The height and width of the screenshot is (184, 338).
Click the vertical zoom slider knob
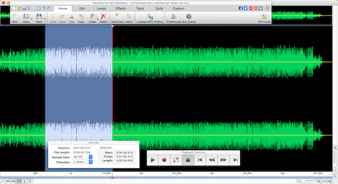pyautogui.click(x=335, y=165)
